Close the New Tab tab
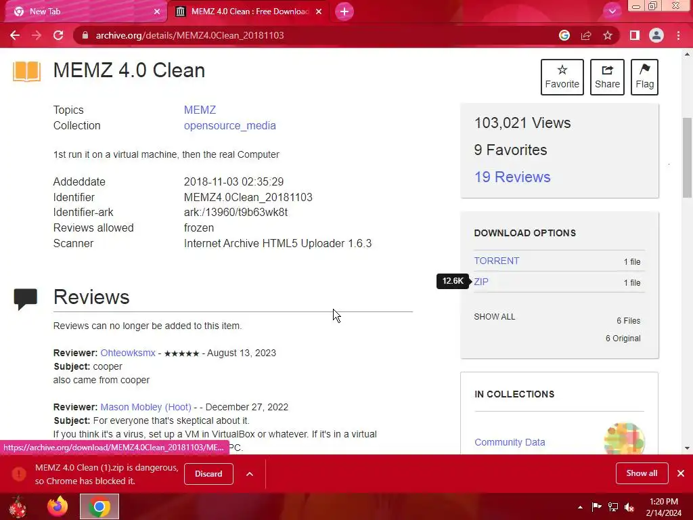This screenshot has height=520, width=693. click(x=157, y=12)
